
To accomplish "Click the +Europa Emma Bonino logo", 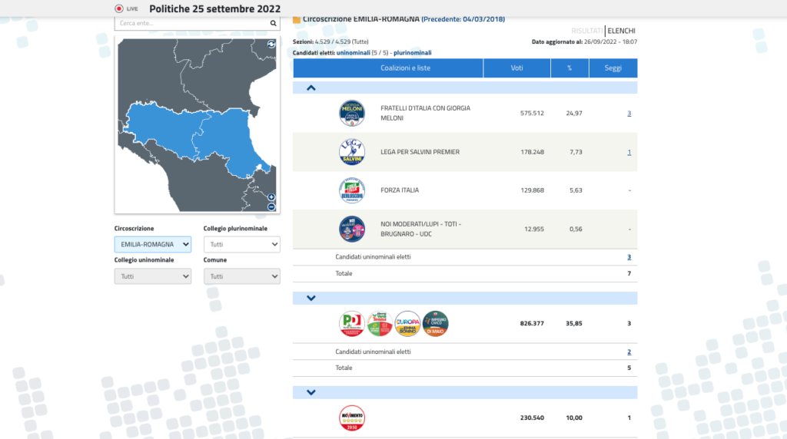I will 407,324.
